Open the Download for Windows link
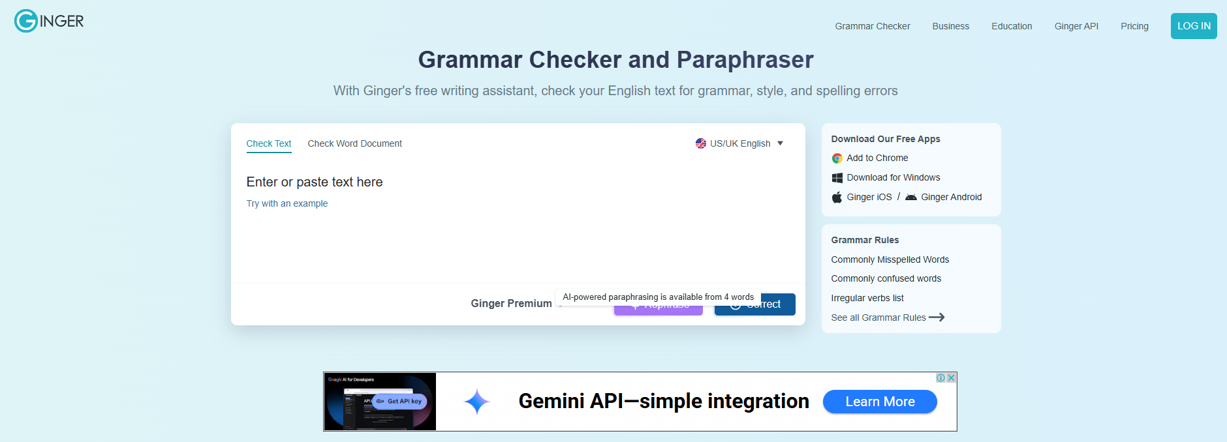Image resolution: width=1227 pixels, height=442 pixels. (x=893, y=177)
